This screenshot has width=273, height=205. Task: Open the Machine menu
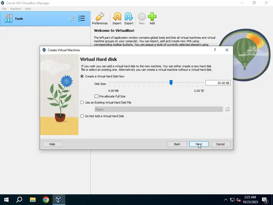point(15,9)
